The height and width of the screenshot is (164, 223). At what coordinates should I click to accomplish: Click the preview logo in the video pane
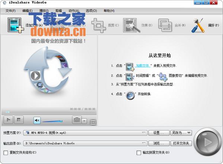[48, 70]
